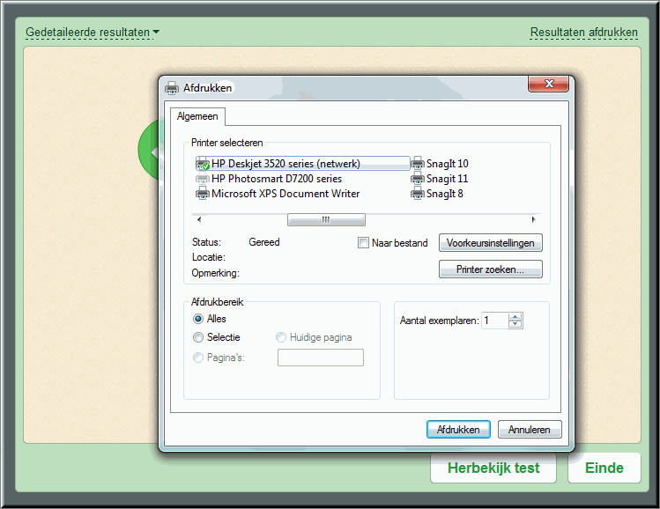The image size is (660, 509).
Task: Increase Aantal exemplaren with the up arrow
Action: point(515,317)
